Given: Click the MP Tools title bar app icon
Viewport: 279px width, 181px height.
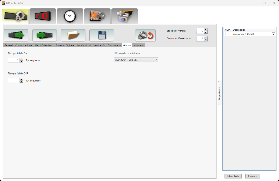Looking at the screenshot, I should [x=3, y=3].
